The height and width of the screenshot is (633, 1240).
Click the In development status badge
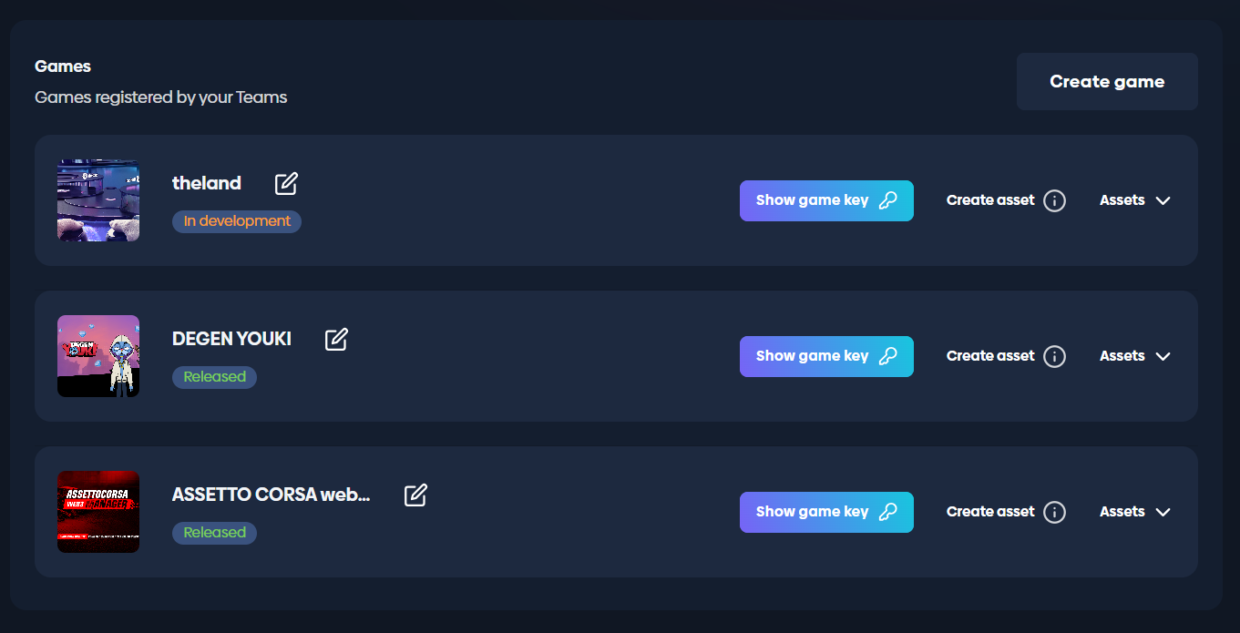237,221
